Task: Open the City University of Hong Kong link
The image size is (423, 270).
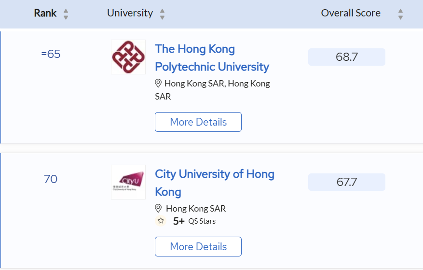Action: 215,183
